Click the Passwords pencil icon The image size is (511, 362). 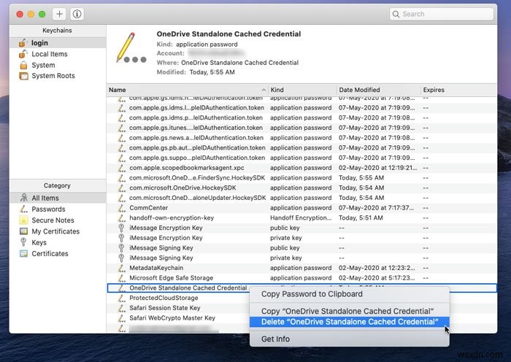(x=23, y=209)
